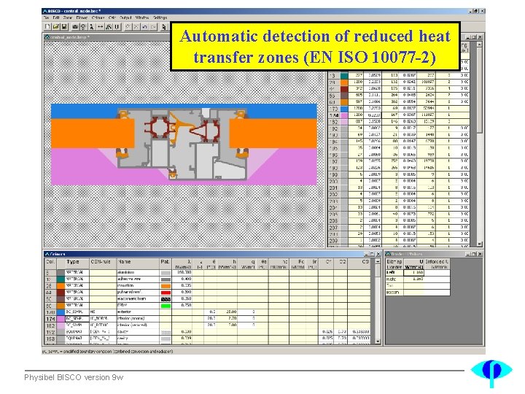The image size is (525, 394).
Task: Click the 'interior (normal)' name cell
Action: coord(138,319)
